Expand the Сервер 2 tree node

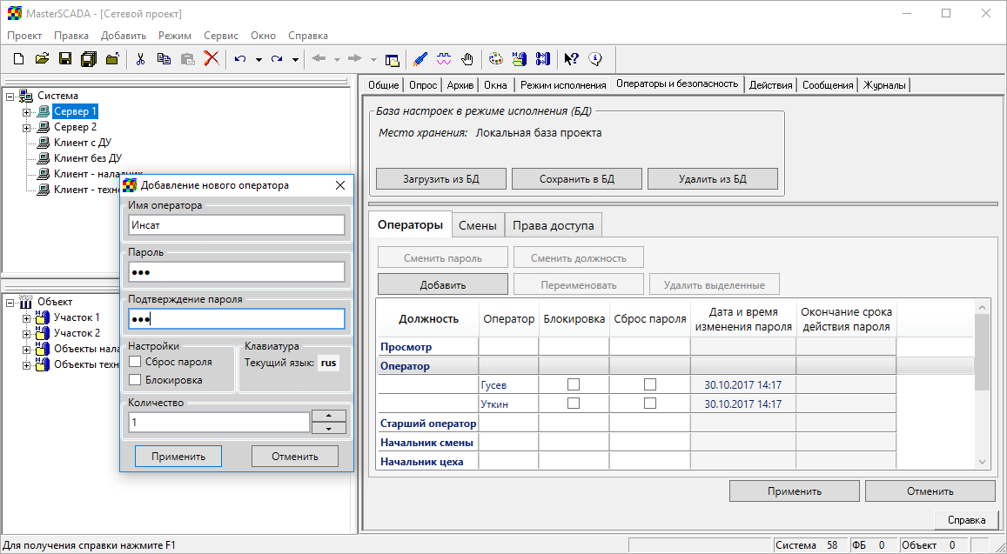[x=26, y=128]
